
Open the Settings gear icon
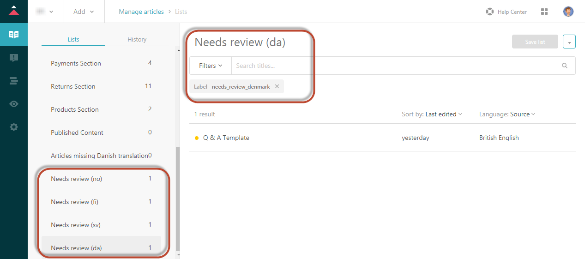click(14, 127)
